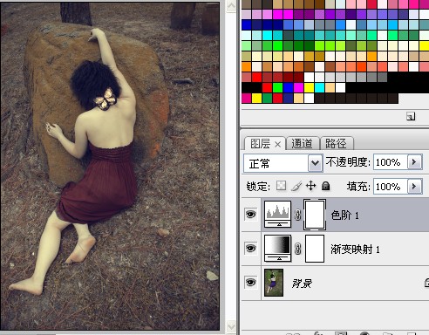The image size is (429, 335).
Task: Click the 填充 fill value field
Action: tap(390, 187)
